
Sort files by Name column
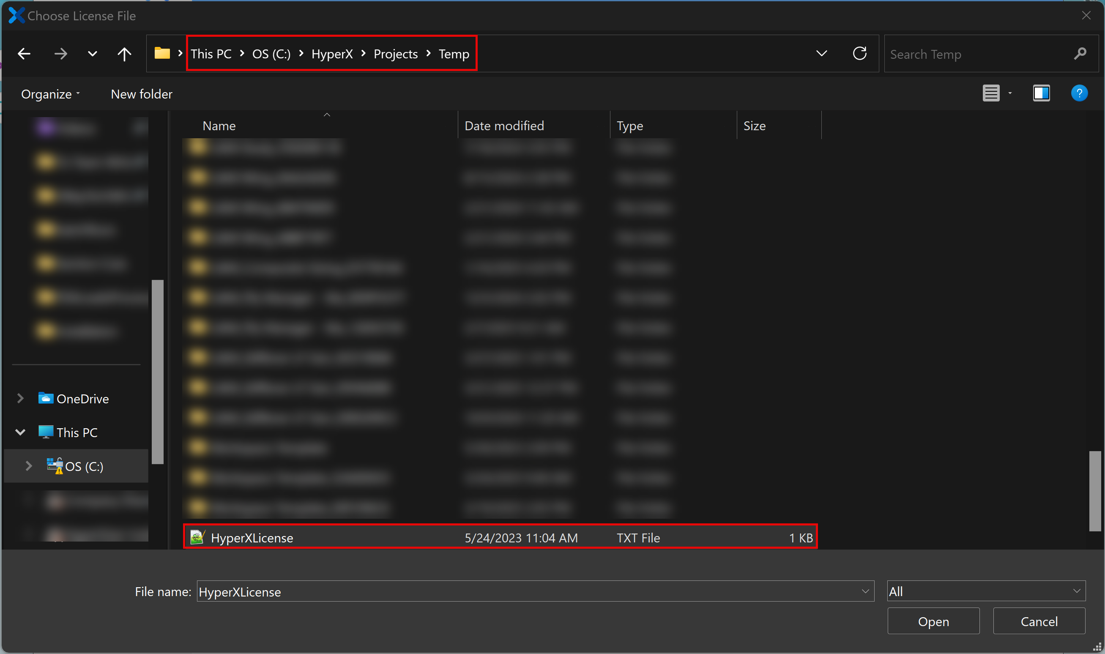click(320, 126)
